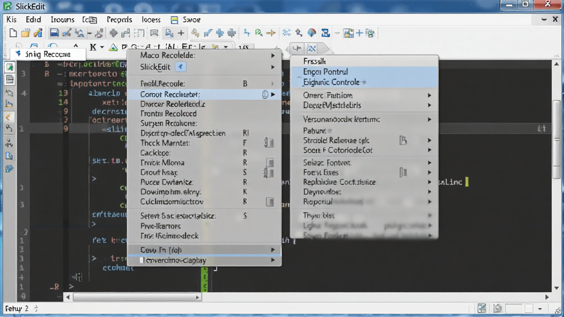The width and height of the screenshot is (564, 317).
Task: Click the blue plus icon near the toolbar's end
Action: pos(359,34)
